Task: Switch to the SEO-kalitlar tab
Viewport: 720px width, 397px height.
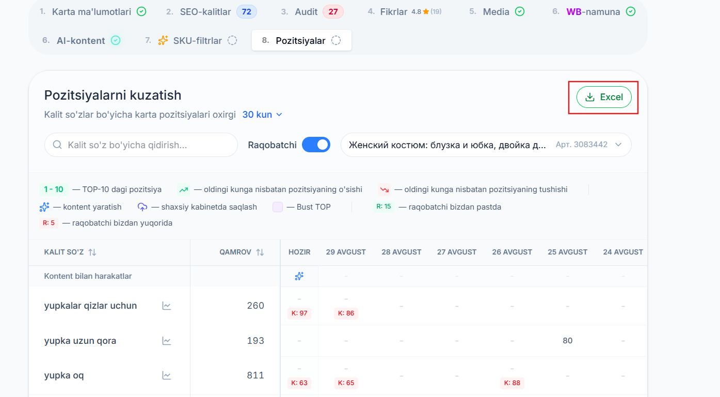Action: [x=211, y=11]
